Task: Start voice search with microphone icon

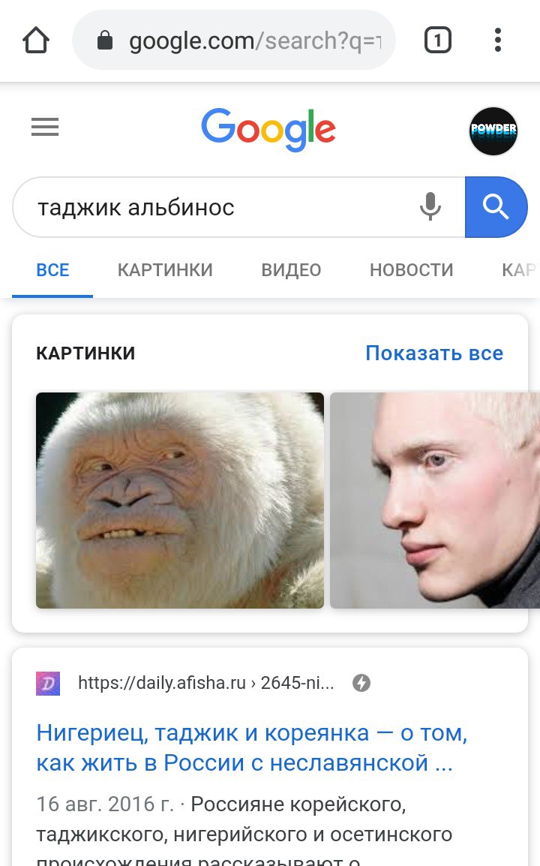Action: point(430,207)
